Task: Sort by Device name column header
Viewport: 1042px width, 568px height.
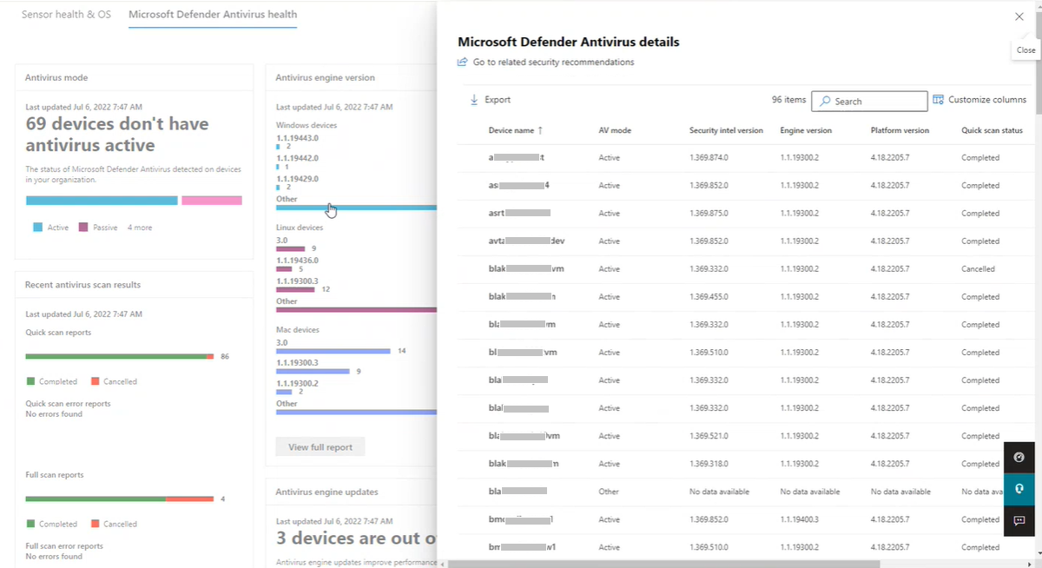Action: [x=511, y=130]
